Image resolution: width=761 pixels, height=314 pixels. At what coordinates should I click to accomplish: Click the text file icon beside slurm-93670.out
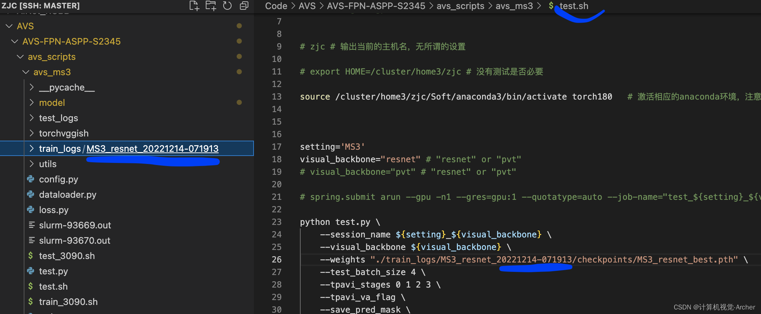click(x=31, y=240)
